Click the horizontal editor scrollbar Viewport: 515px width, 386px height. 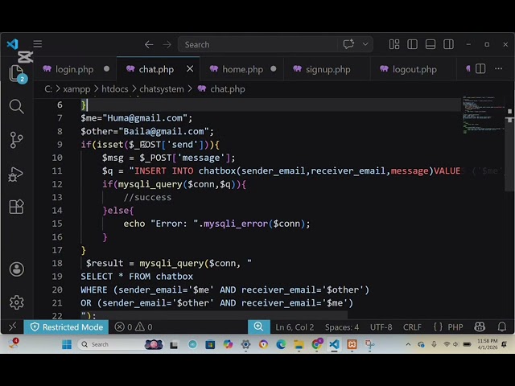[213, 315]
